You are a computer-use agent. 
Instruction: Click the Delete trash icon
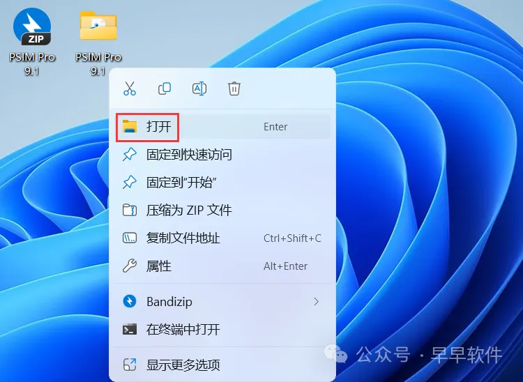[x=234, y=89]
